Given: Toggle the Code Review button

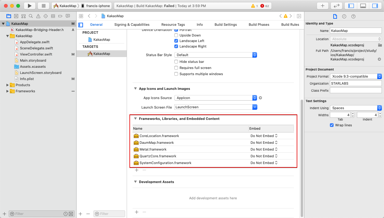Looking at the screenshot, I should 336,6.
